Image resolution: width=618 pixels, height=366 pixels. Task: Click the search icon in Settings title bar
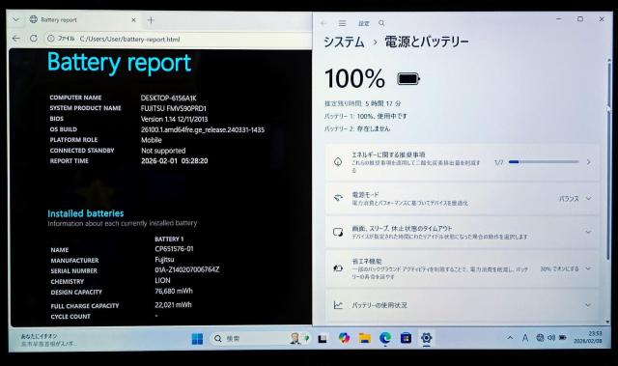tap(381, 23)
